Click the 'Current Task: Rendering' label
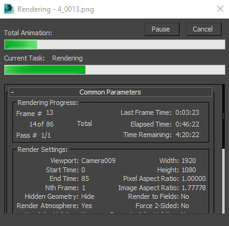 click(x=43, y=58)
